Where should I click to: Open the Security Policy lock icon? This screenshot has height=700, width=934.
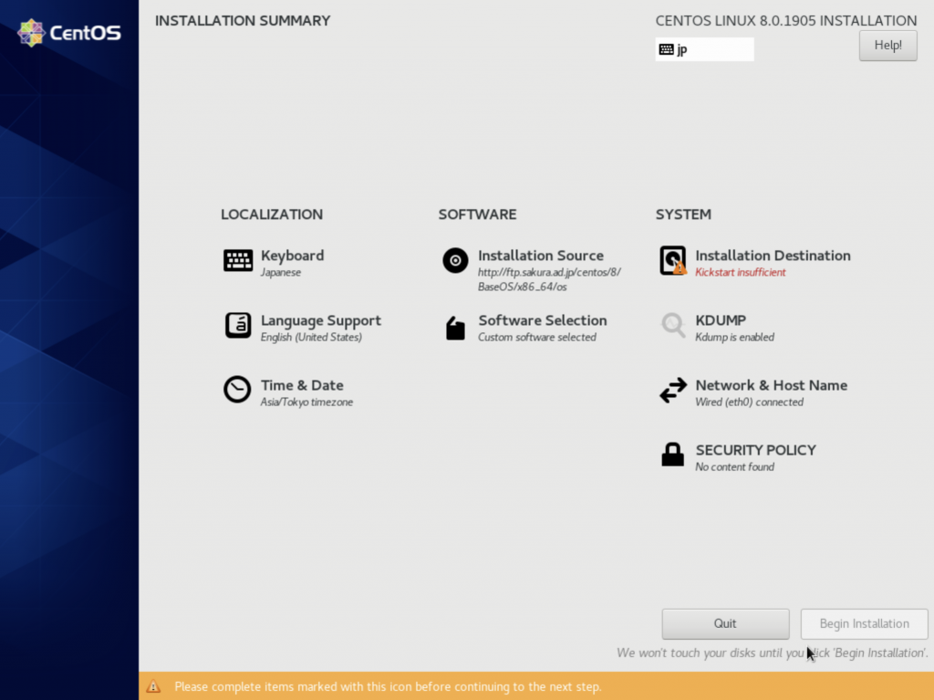tap(672, 454)
